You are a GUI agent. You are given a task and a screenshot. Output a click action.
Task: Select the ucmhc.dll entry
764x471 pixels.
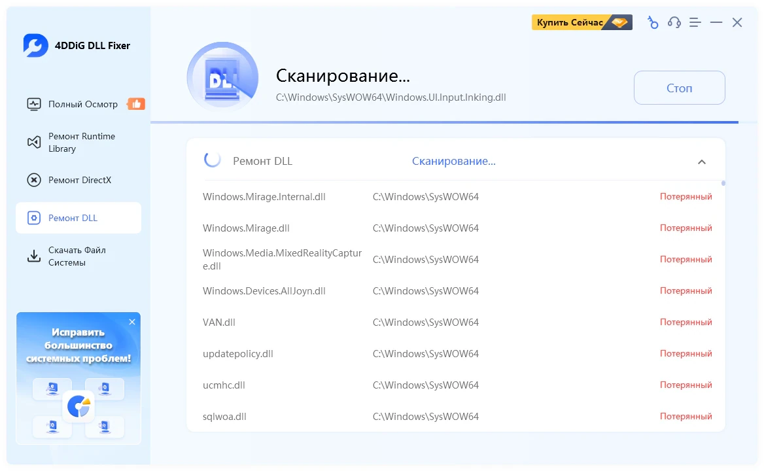(224, 385)
